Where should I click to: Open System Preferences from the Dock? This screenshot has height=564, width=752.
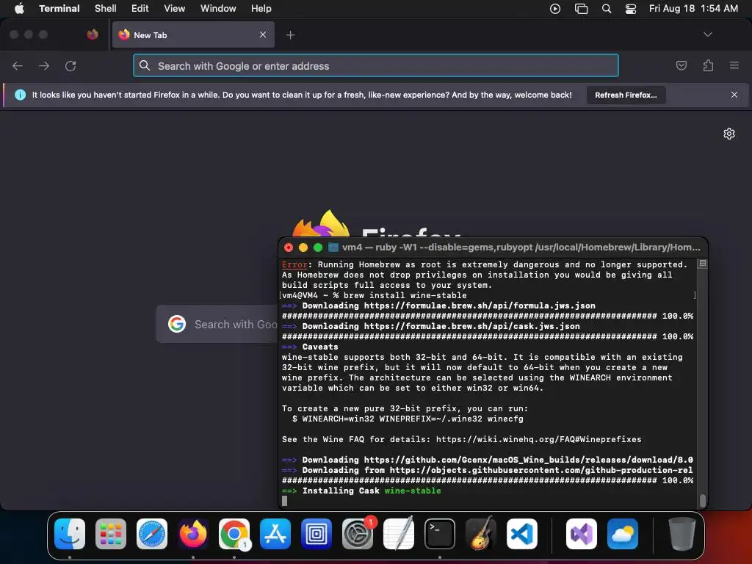(x=358, y=533)
